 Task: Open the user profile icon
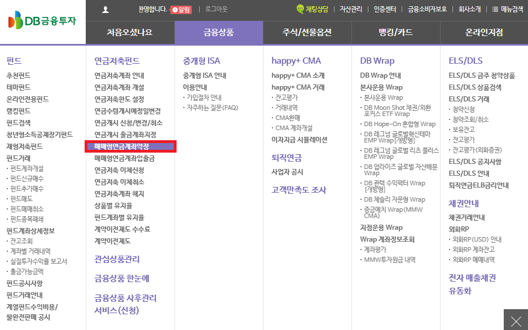click(105, 10)
